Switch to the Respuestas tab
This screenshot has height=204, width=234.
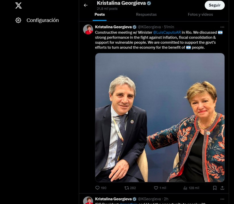click(146, 14)
